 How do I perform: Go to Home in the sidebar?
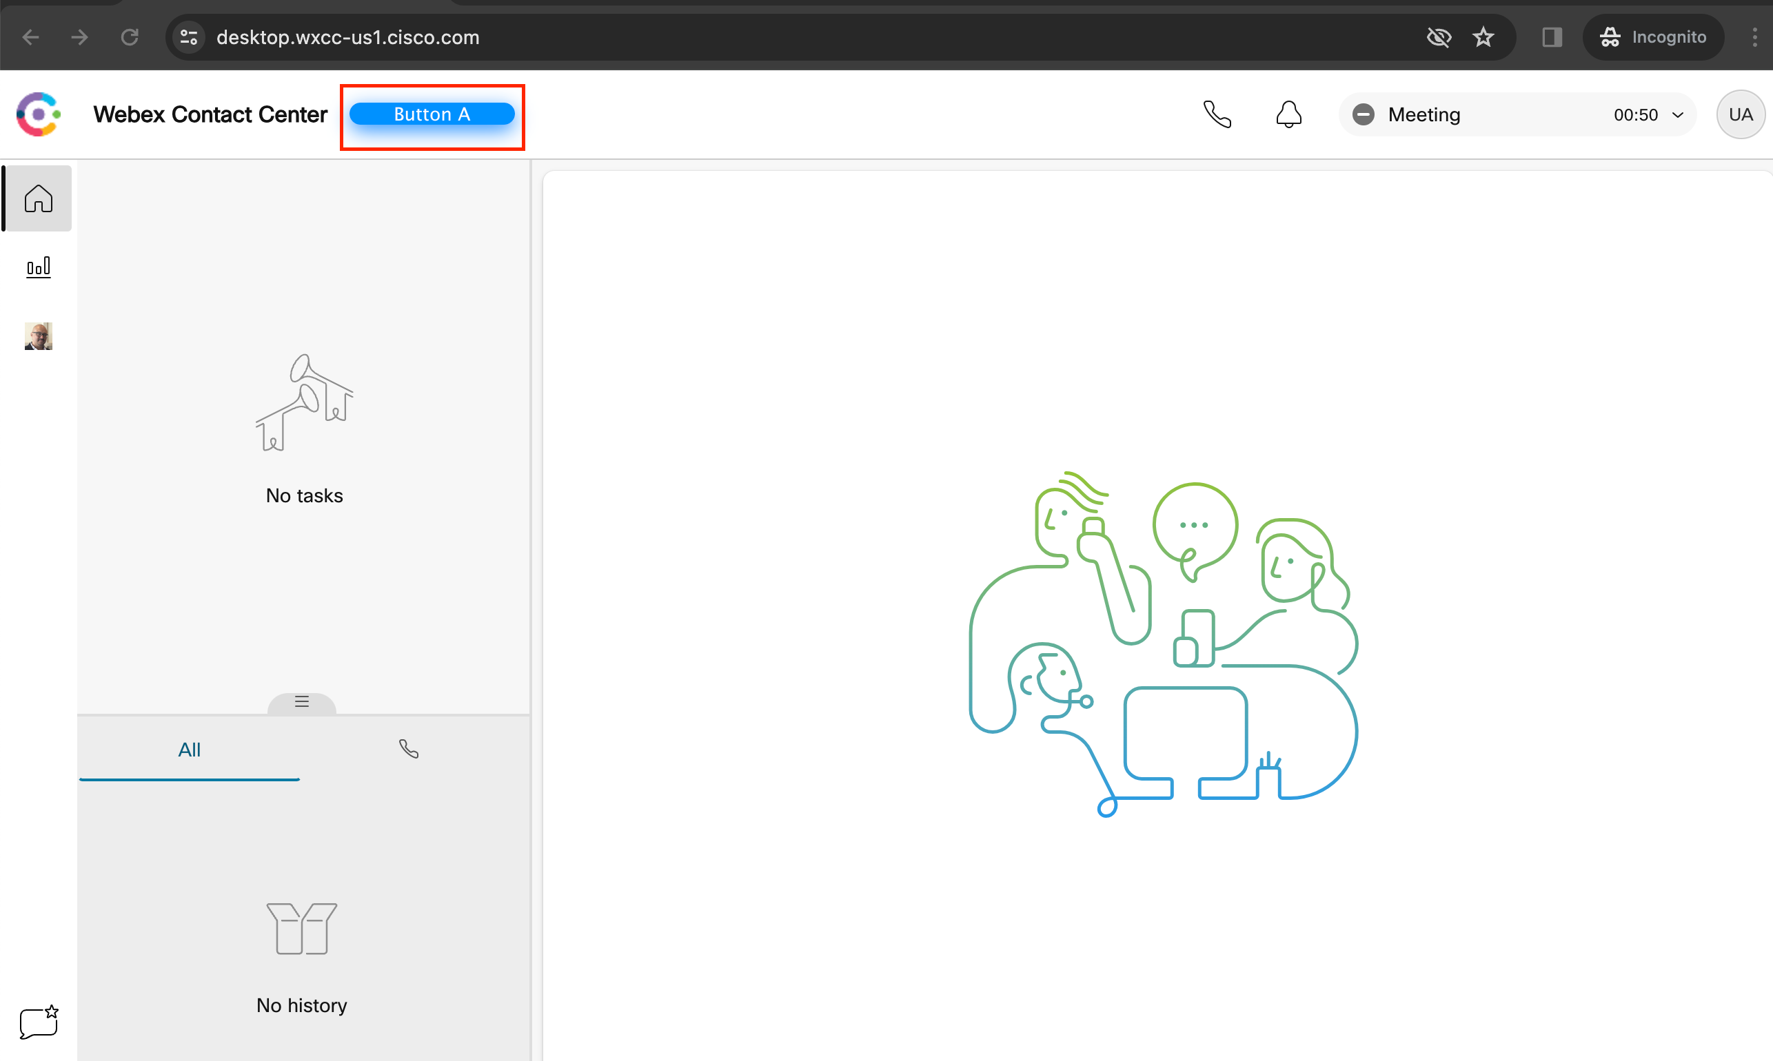pos(39,198)
